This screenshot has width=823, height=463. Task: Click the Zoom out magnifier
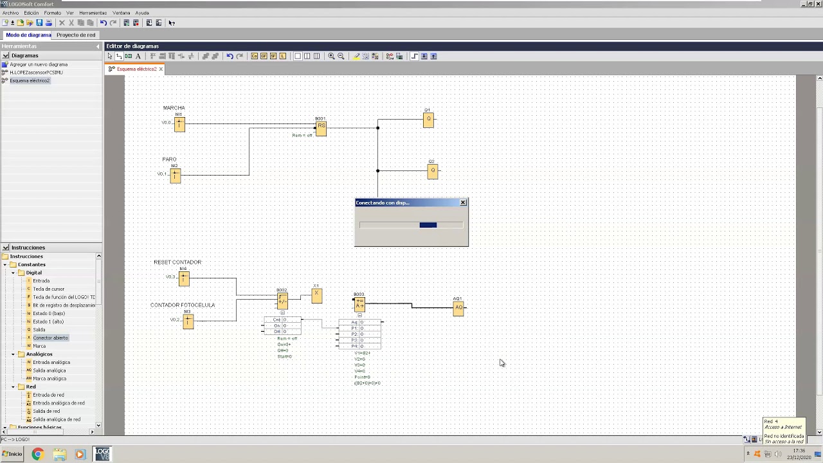341,56
